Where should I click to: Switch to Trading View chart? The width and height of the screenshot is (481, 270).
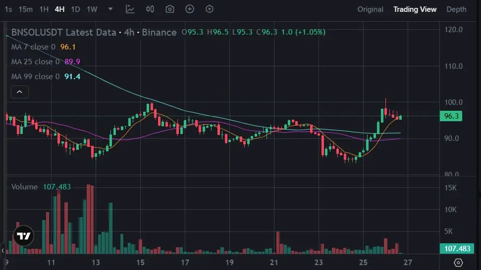point(415,9)
